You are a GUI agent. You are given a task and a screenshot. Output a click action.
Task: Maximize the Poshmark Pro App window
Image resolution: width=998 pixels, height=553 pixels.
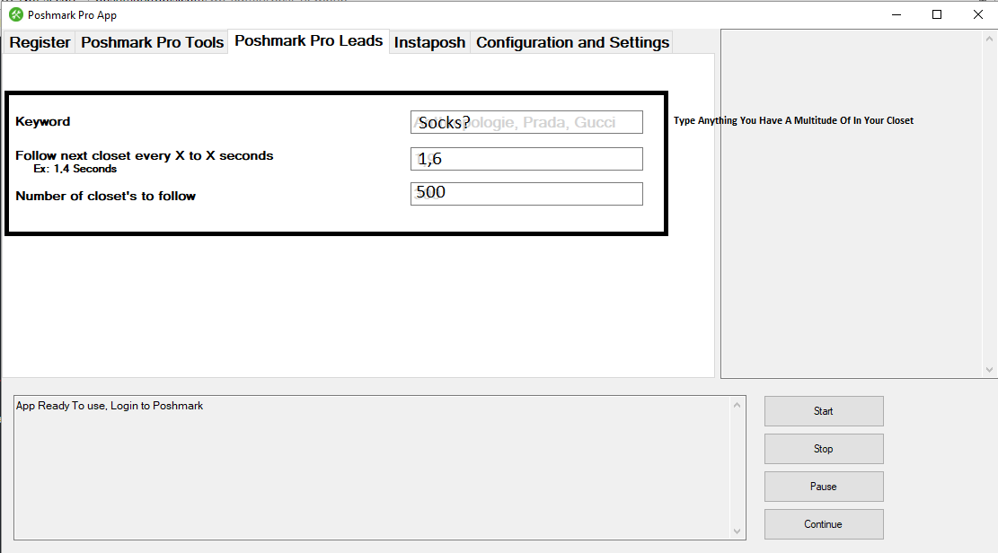click(937, 14)
